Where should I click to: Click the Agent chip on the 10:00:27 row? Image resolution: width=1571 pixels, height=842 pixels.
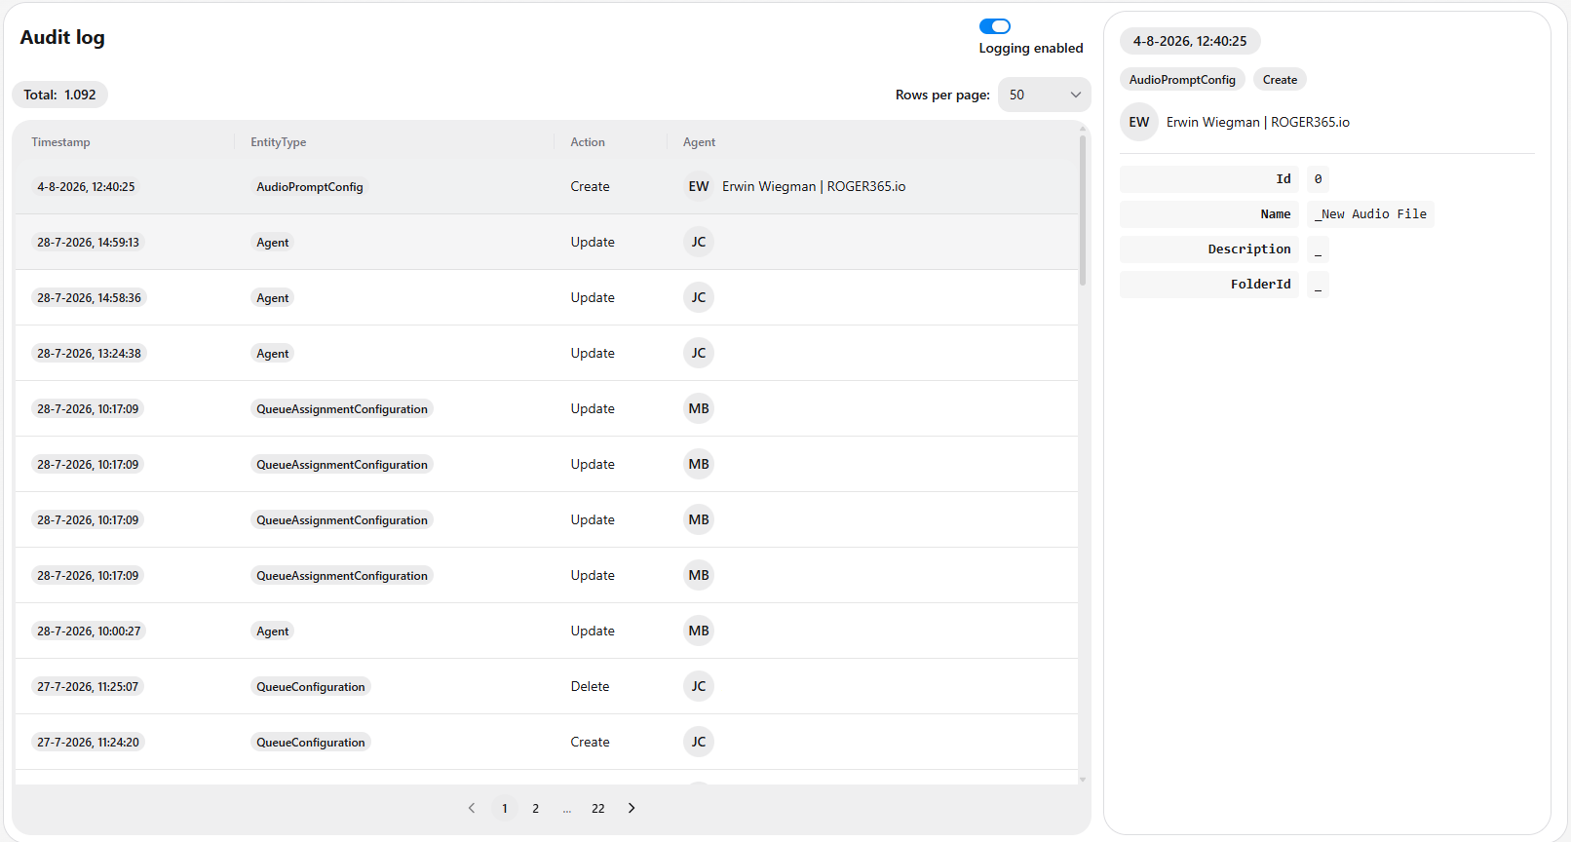[x=273, y=631]
